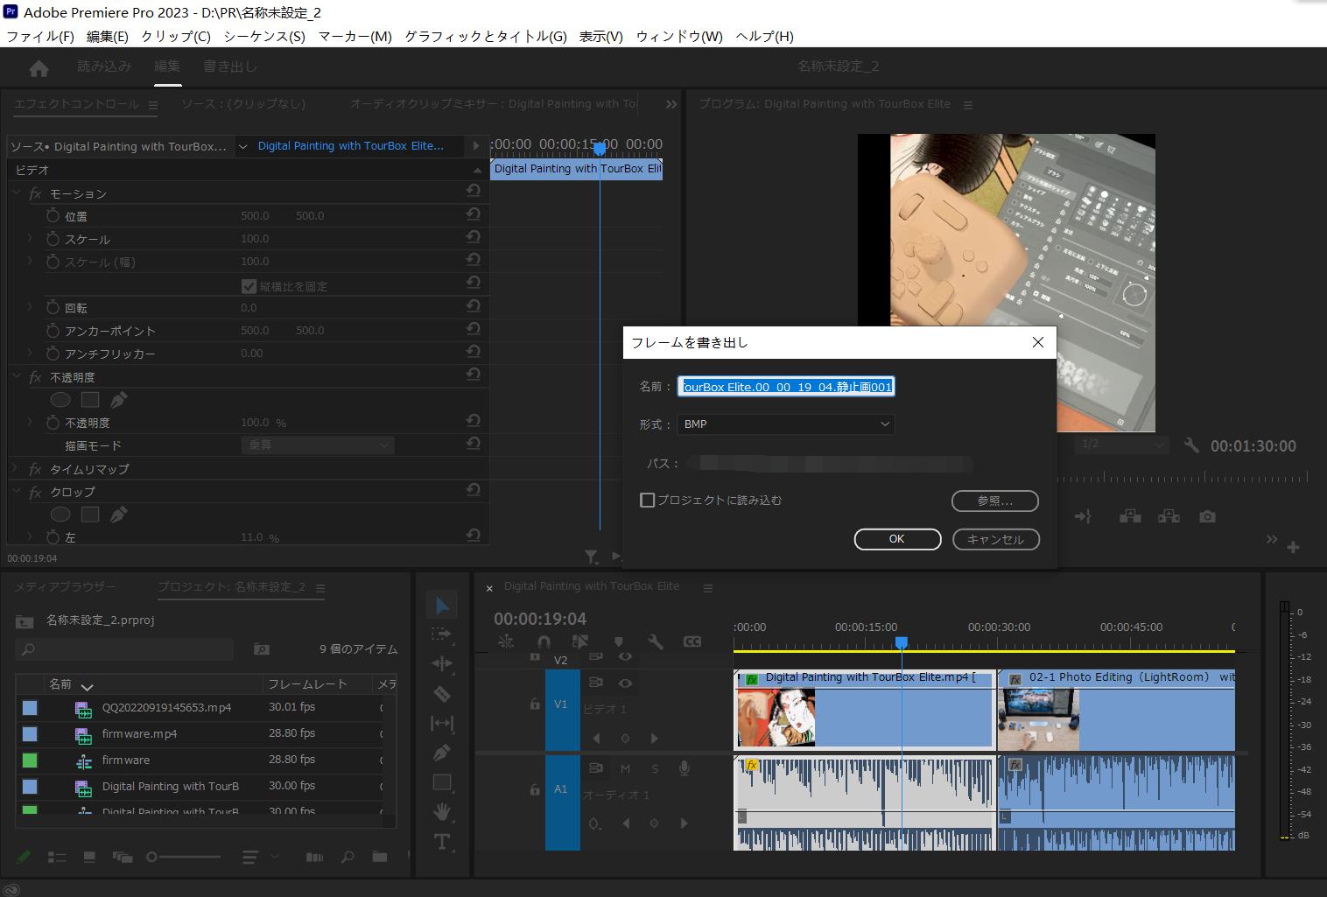The width and height of the screenshot is (1327, 897).
Task: Open the シーケンス(S) menu
Action: (264, 36)
